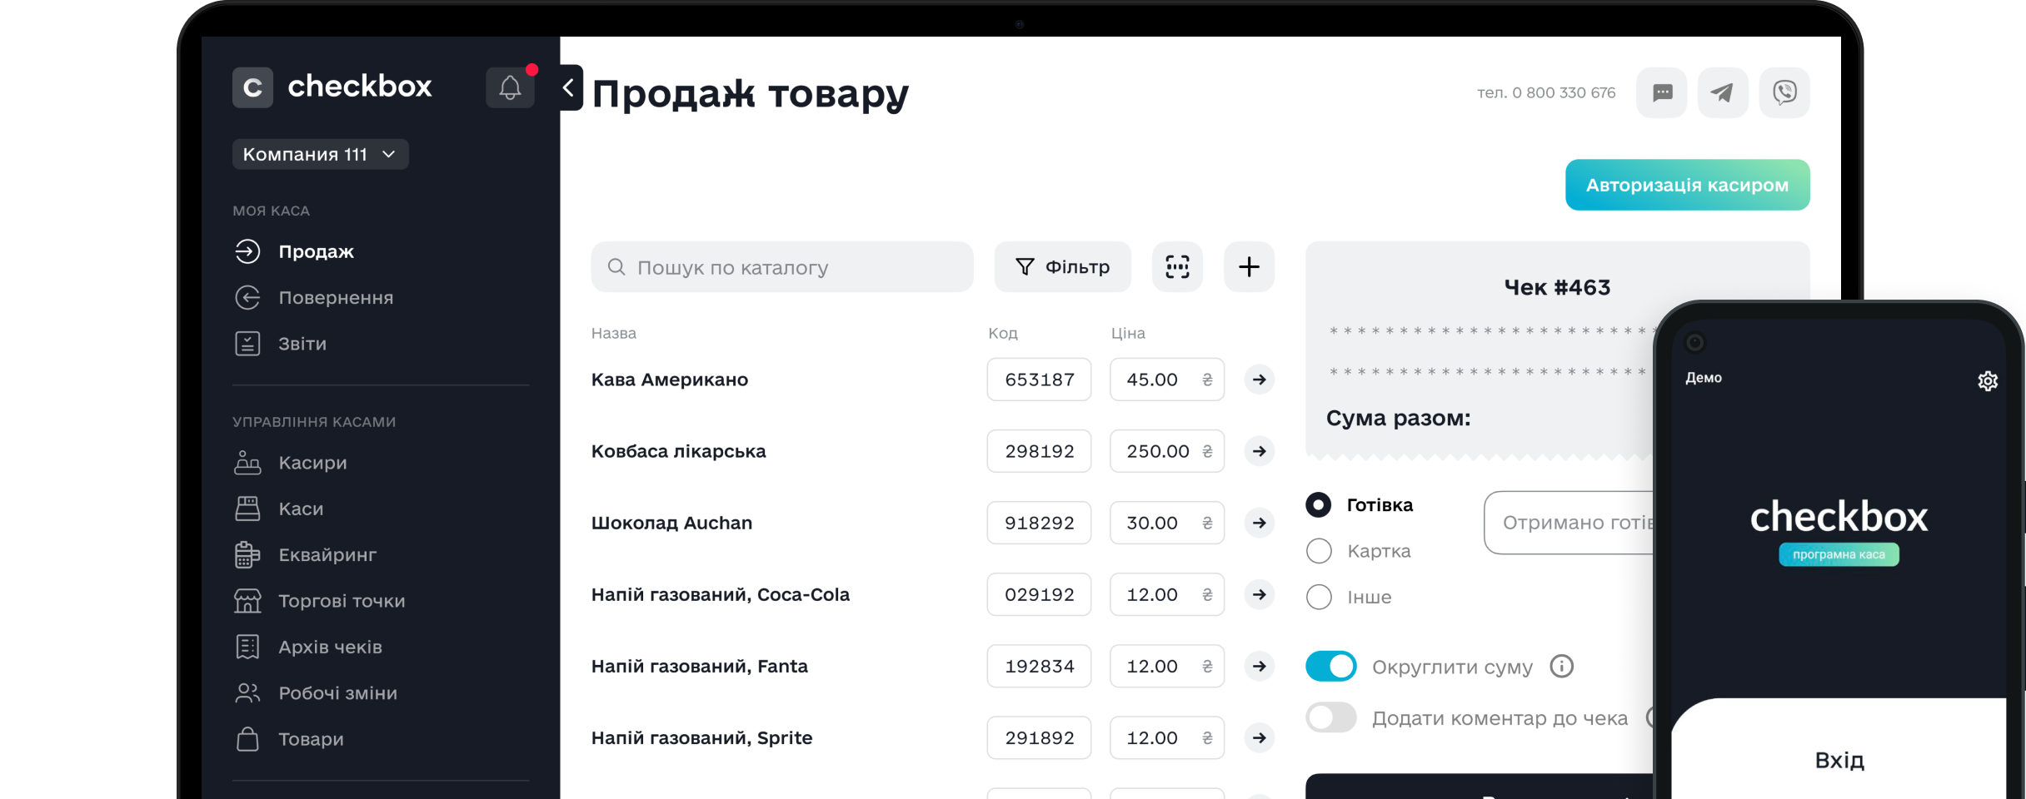The height and width of the screenshot is (799, 2026).
Task: Add Кава Американо with arrow icon
Action: [x=1259, y=380]
